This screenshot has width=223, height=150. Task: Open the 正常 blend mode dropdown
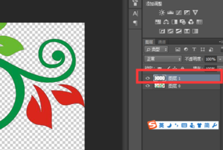tap(163, 59)
